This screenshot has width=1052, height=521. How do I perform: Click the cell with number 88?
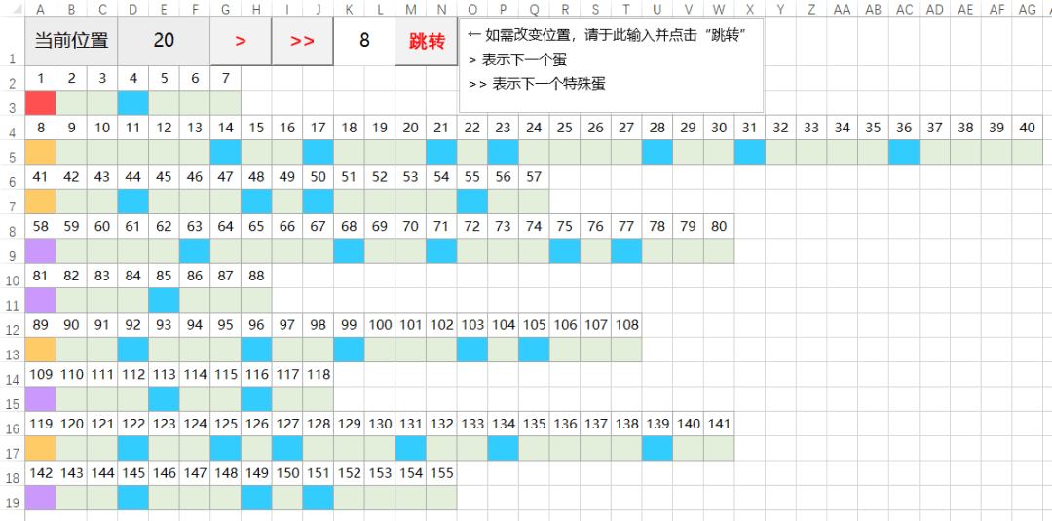256,276
